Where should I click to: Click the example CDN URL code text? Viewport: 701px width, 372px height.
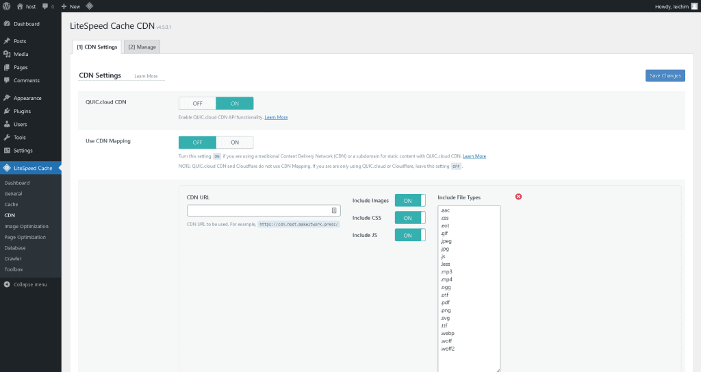pyautogui.click(x=299, y=224)
